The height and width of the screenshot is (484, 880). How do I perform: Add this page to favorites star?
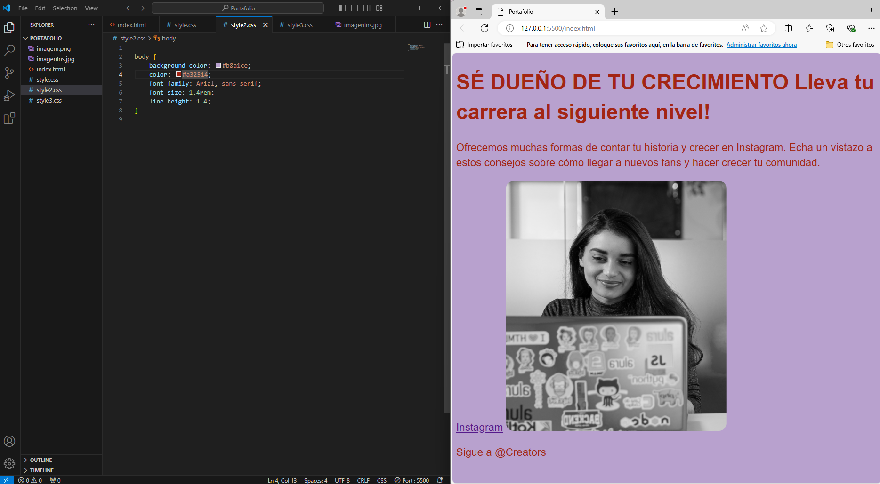point(764,28)
